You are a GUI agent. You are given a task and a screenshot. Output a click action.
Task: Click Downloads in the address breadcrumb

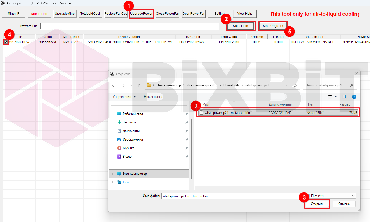click(x=231, y=85)
